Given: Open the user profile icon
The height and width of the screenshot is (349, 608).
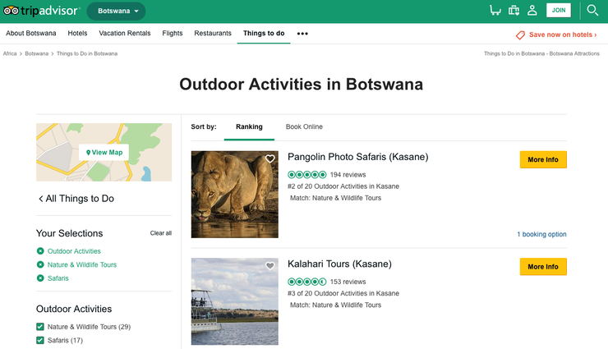Looking at the screenshot, I should click(x=532, y=11).
